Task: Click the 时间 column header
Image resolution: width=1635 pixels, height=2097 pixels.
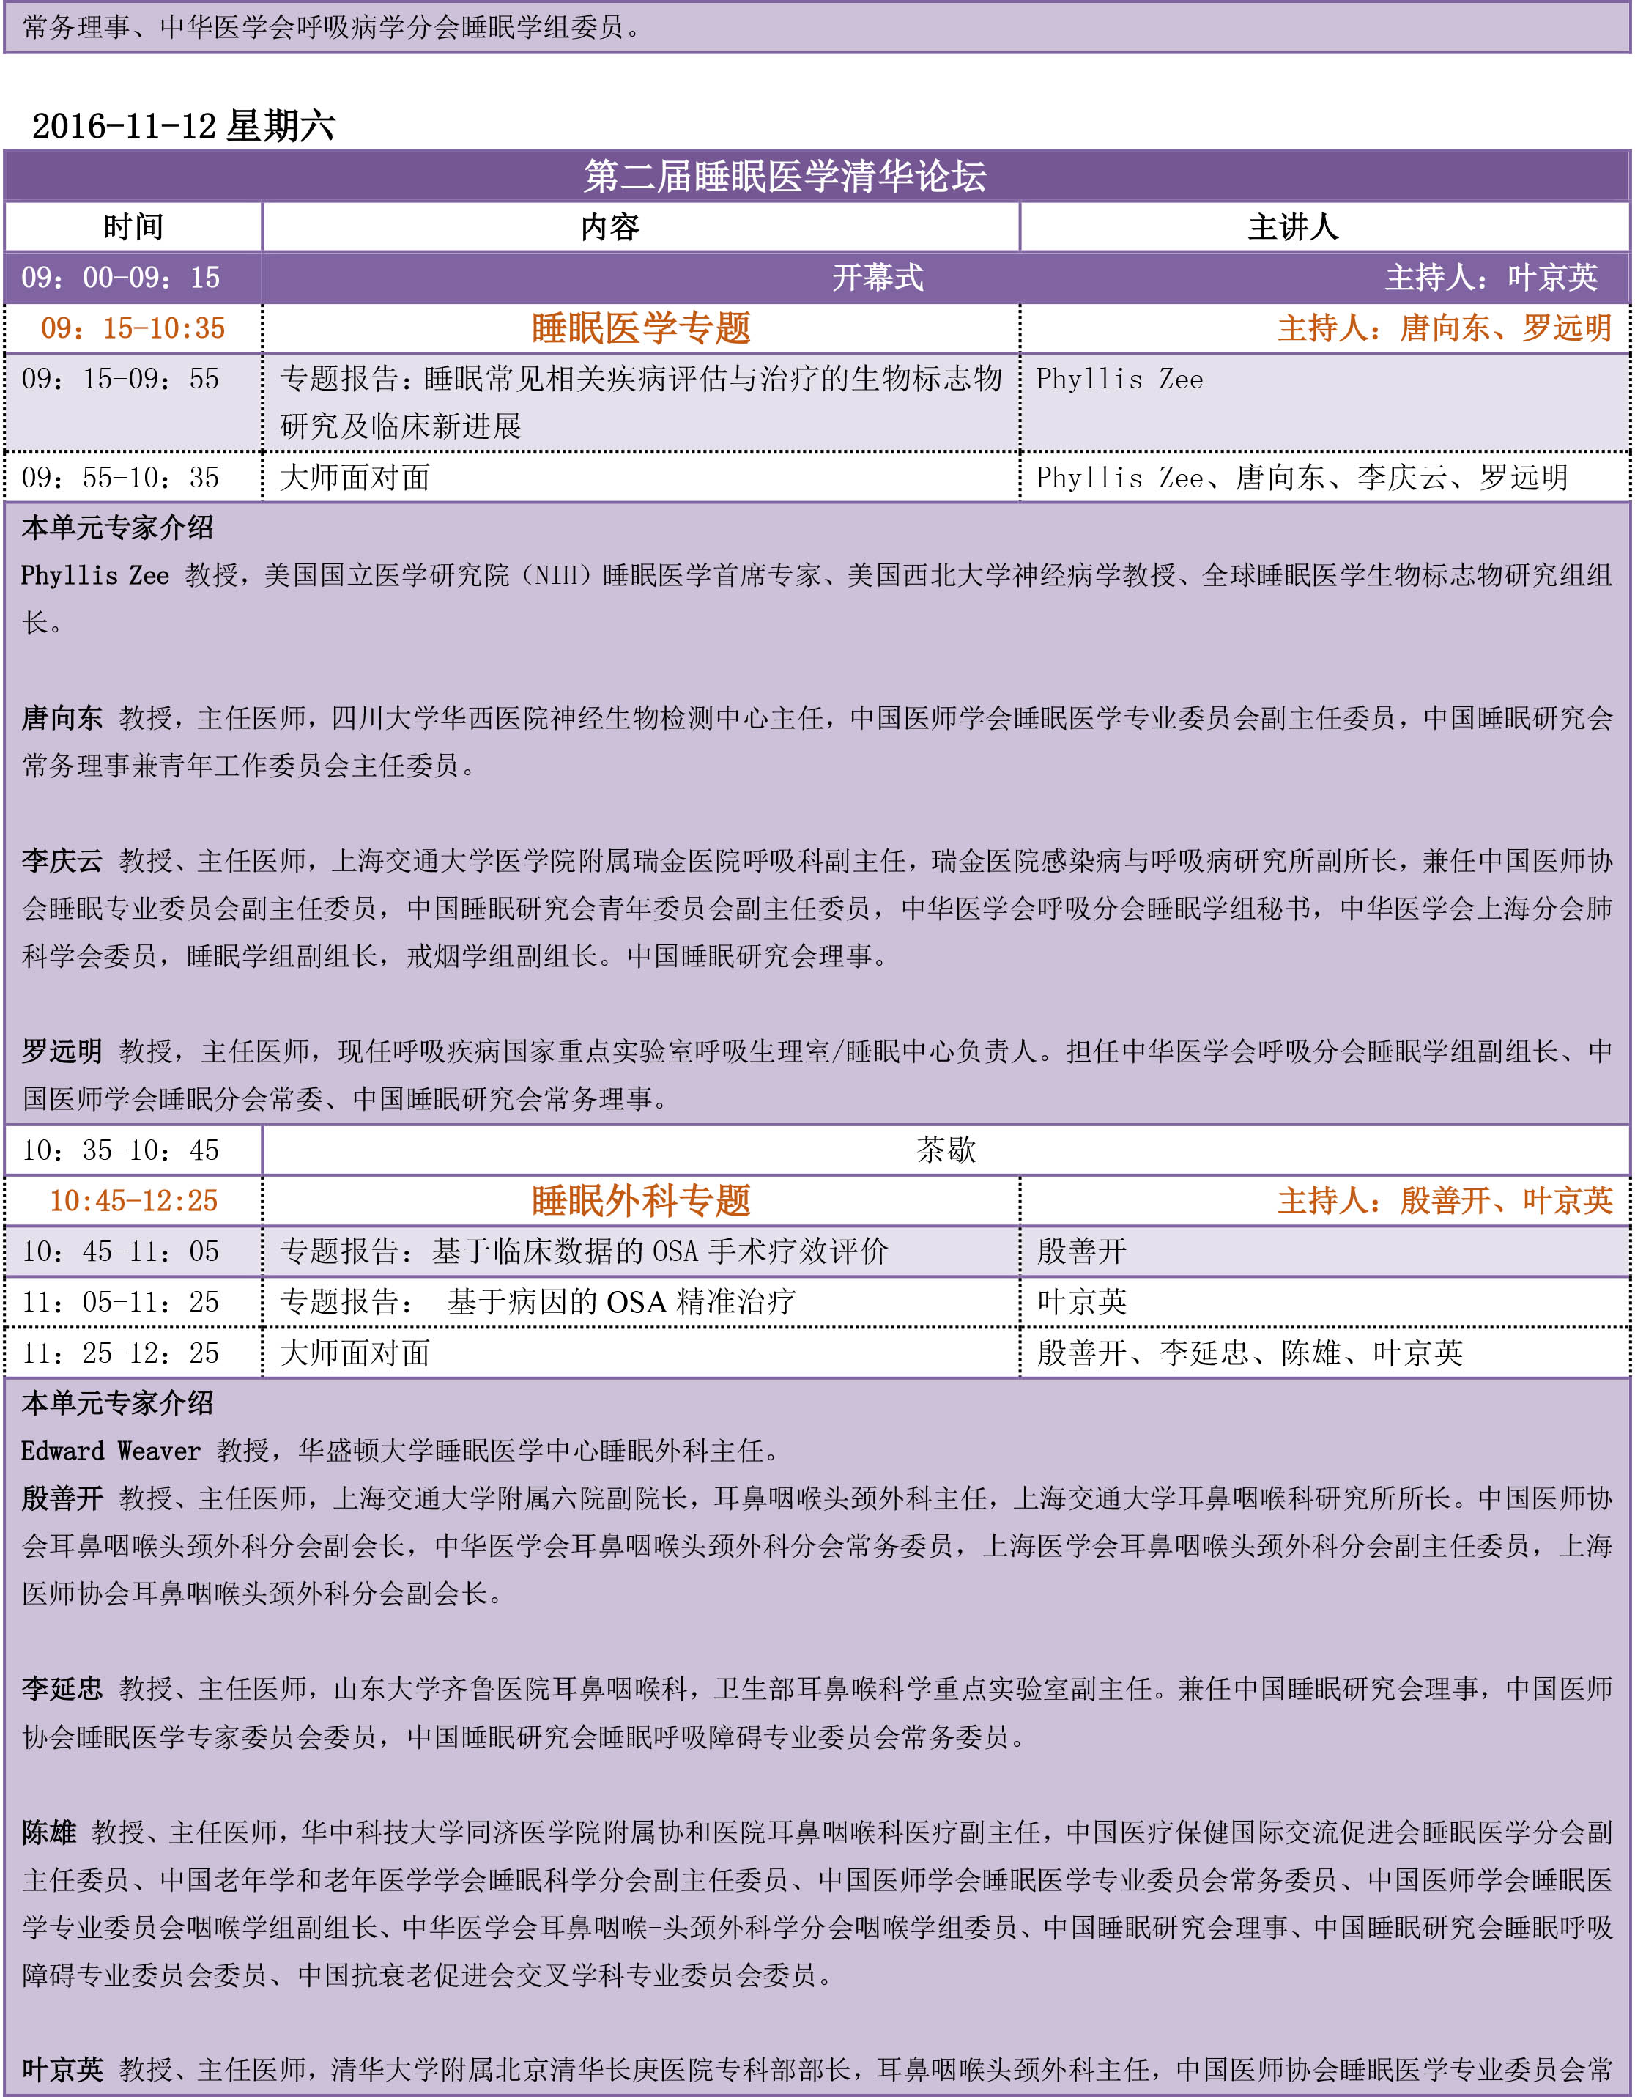Action: click(133, 228)
